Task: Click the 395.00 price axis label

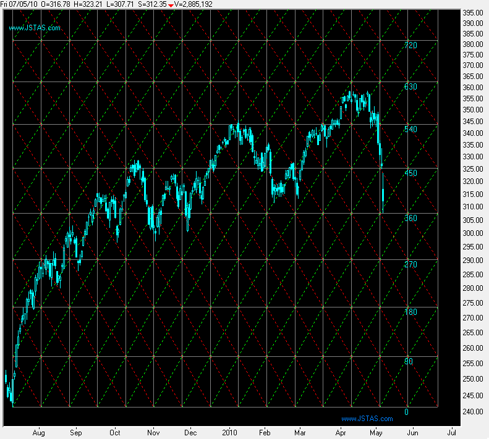Action: (x=472, y=12)
